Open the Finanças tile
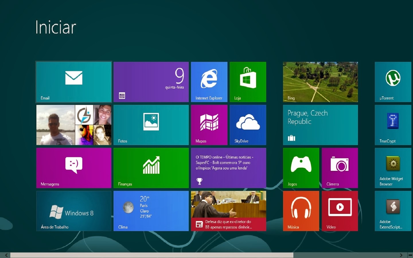 151,168
